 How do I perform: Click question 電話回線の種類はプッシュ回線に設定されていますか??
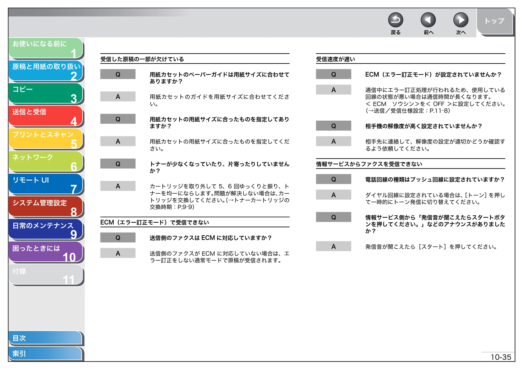click(x=435, y=180)
